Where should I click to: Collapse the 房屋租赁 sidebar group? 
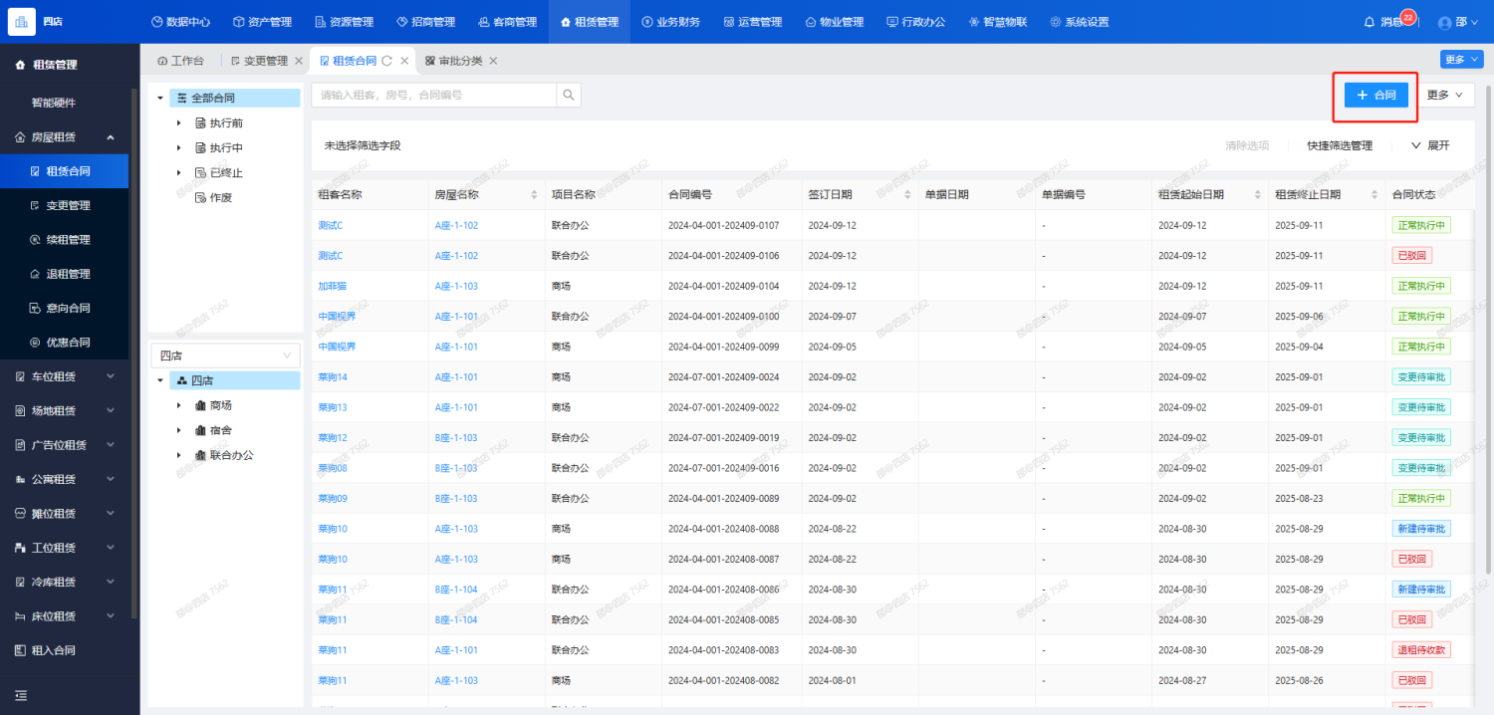click(110, 137)
